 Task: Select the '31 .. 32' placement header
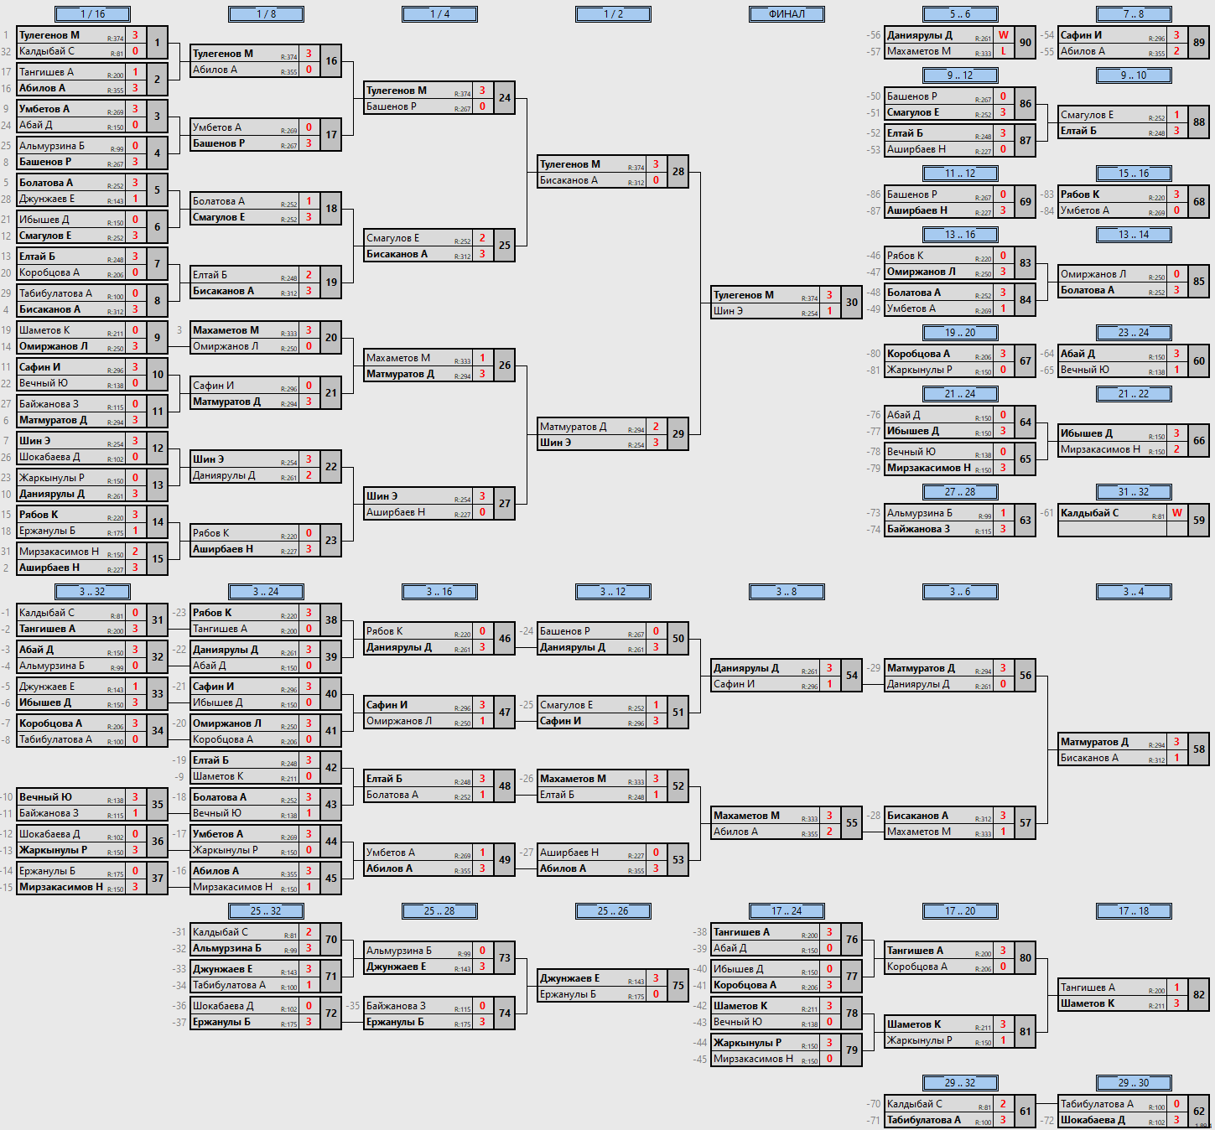(1134, 492)
